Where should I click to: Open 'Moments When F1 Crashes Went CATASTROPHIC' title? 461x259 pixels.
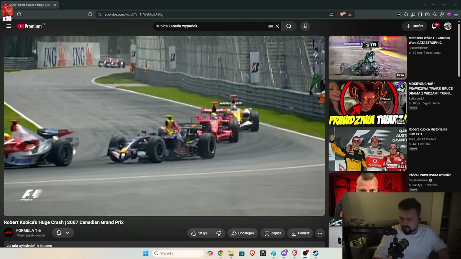point(429,40)
